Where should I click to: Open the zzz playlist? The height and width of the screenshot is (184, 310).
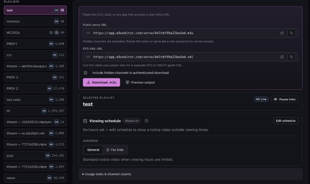click(x=35, y=55)
